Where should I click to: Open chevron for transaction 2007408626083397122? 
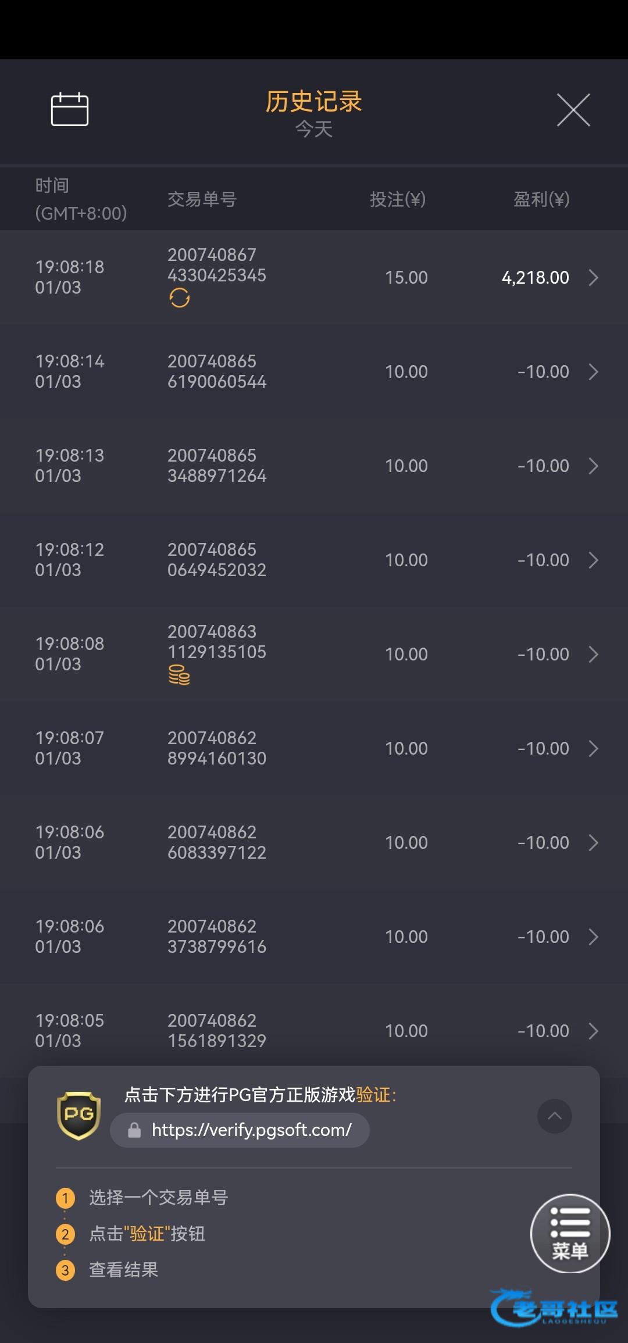(593, 842)
